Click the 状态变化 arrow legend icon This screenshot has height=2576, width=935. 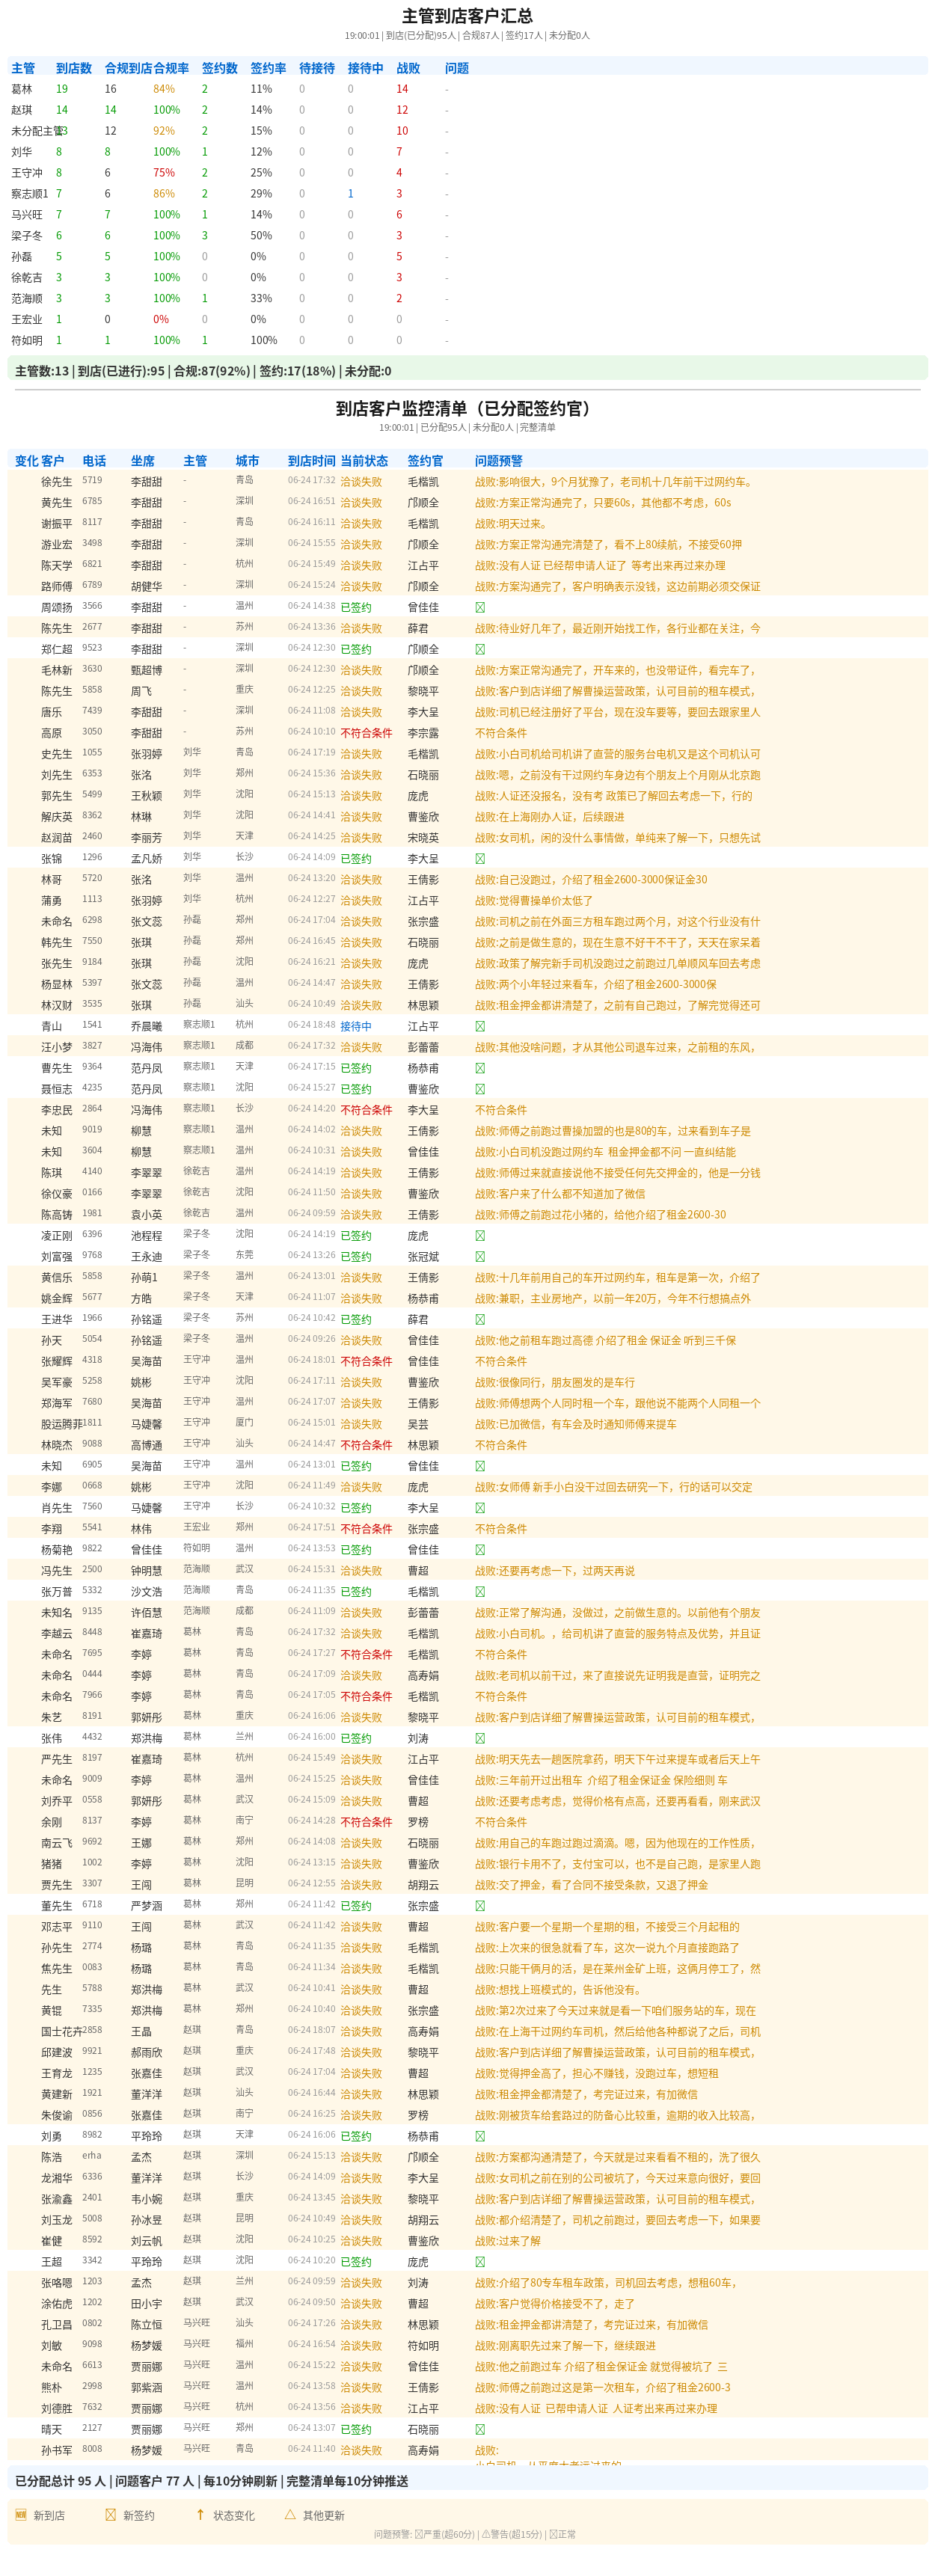coord(200,2514)
